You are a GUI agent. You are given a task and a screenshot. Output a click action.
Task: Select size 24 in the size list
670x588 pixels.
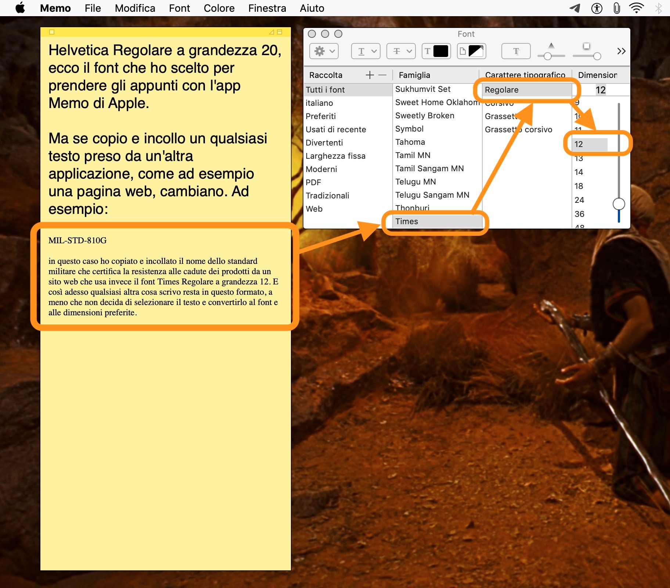pos(590,200)
